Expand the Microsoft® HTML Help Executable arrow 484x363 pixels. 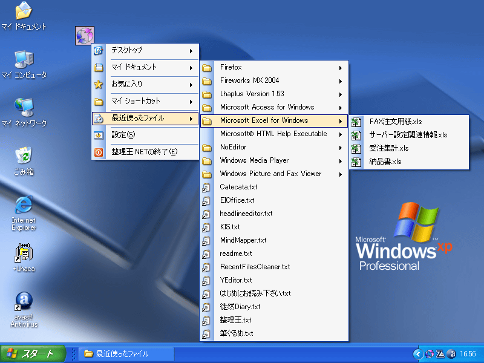coord(341,134)
